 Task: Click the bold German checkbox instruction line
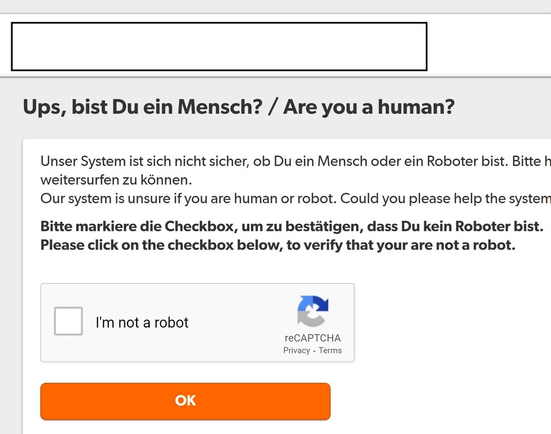[x=292, y=226]
